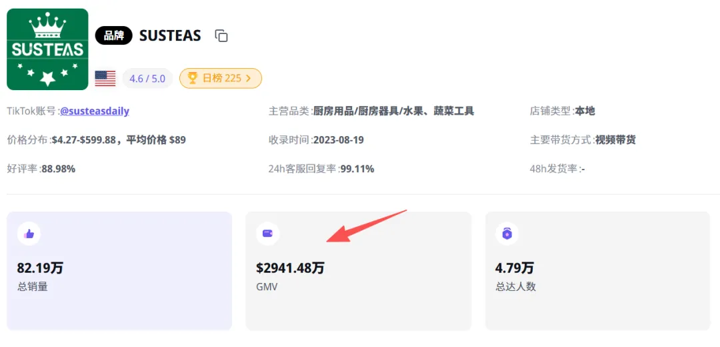Select the $2941.48万 GMV card
Image resolution: width=720 pixels, height=347 pixels.
pyautogui.click(x=359, y=271)
